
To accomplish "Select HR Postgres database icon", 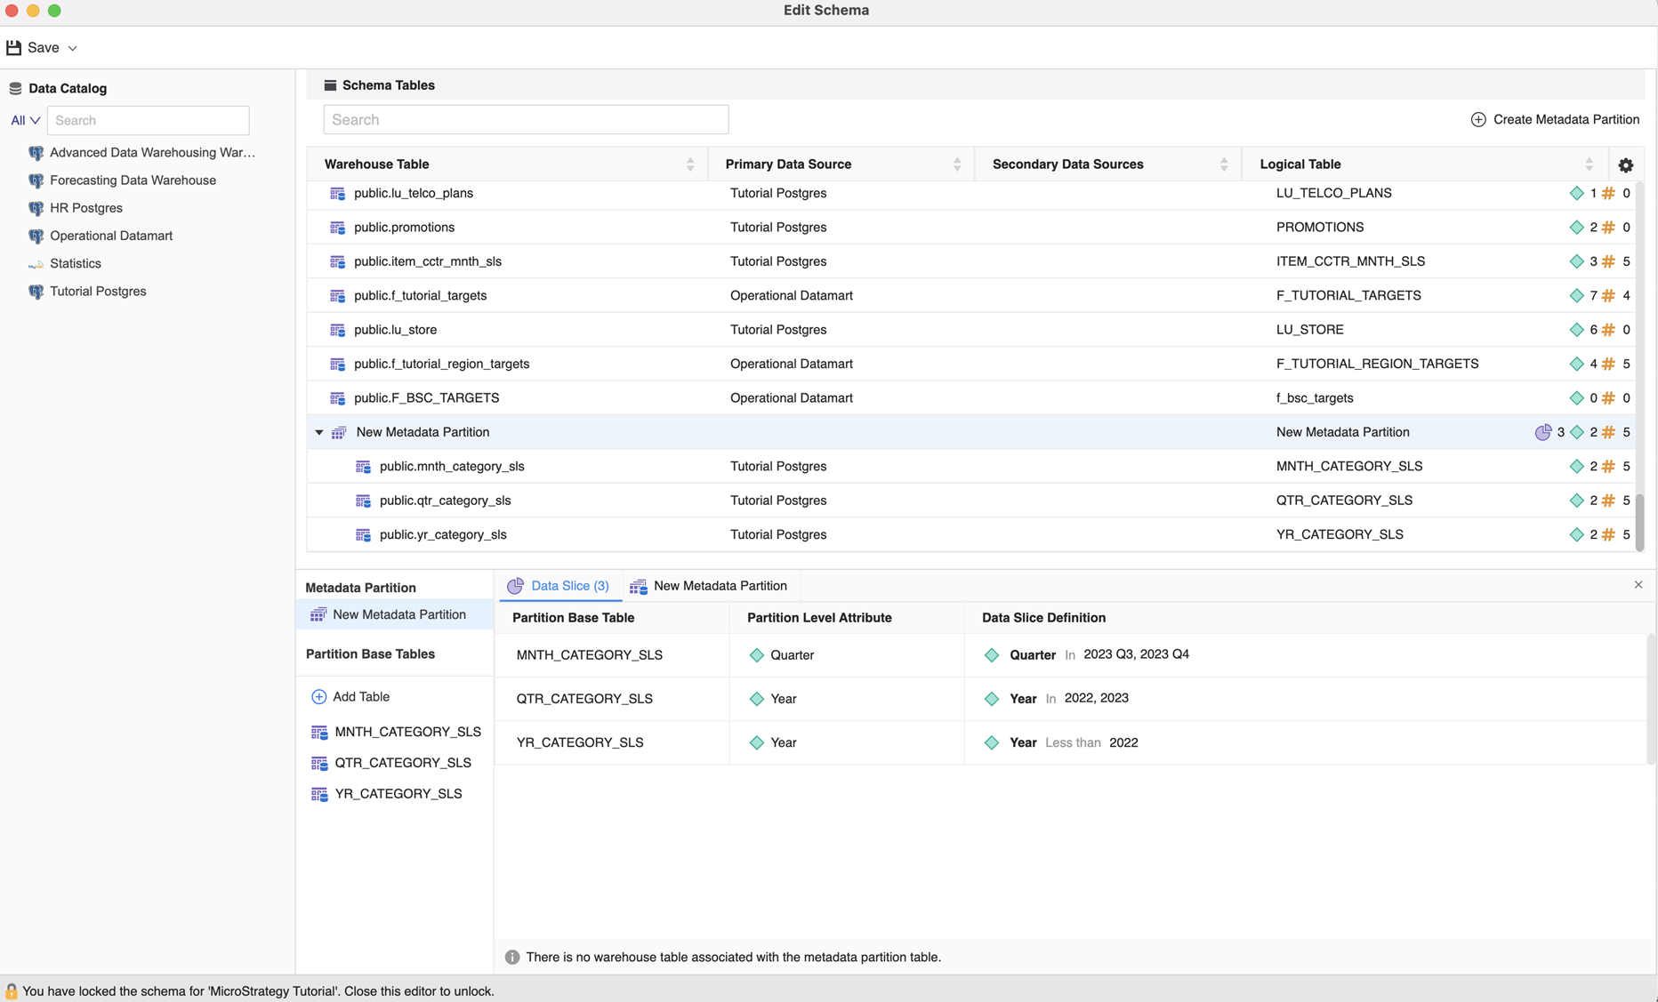I will (x=36, y=208).
